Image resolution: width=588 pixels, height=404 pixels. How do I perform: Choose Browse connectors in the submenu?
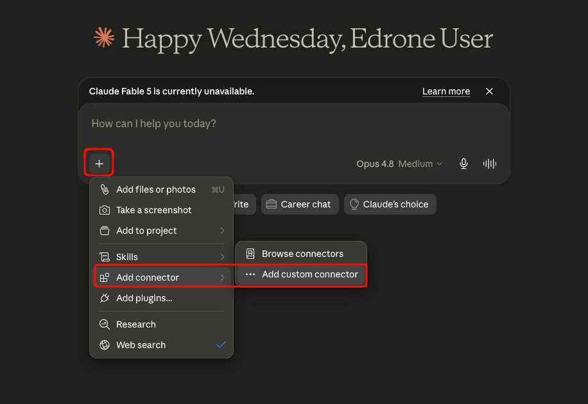tap(301, 254)
